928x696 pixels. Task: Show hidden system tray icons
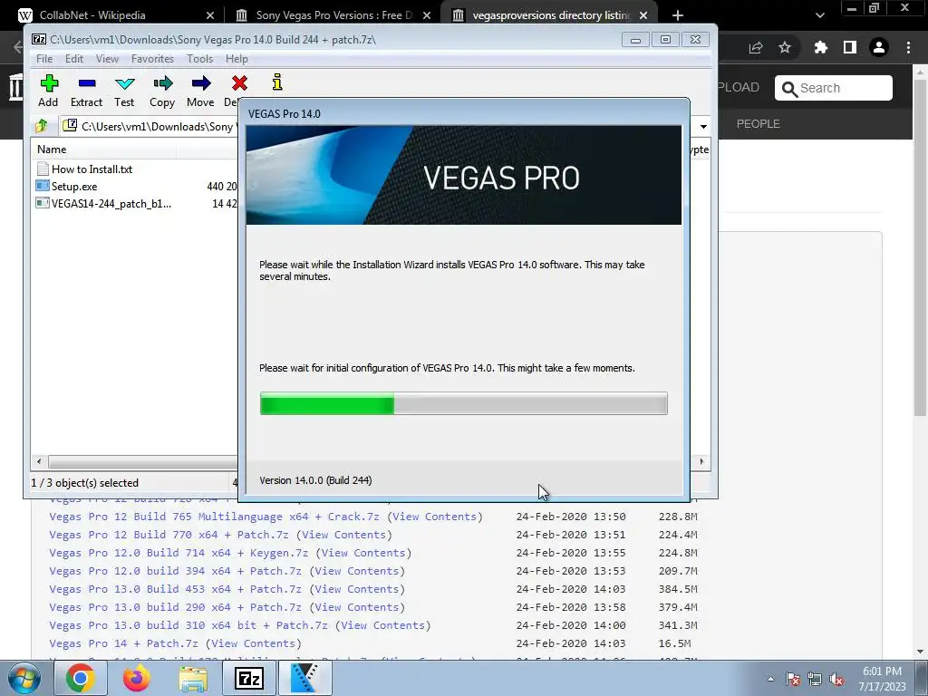(770, 680)
